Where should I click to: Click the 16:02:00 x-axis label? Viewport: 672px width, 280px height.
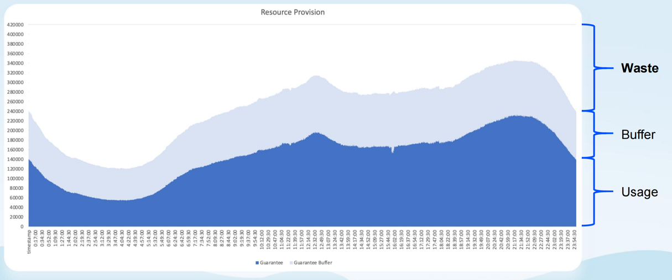pos(395,239)
